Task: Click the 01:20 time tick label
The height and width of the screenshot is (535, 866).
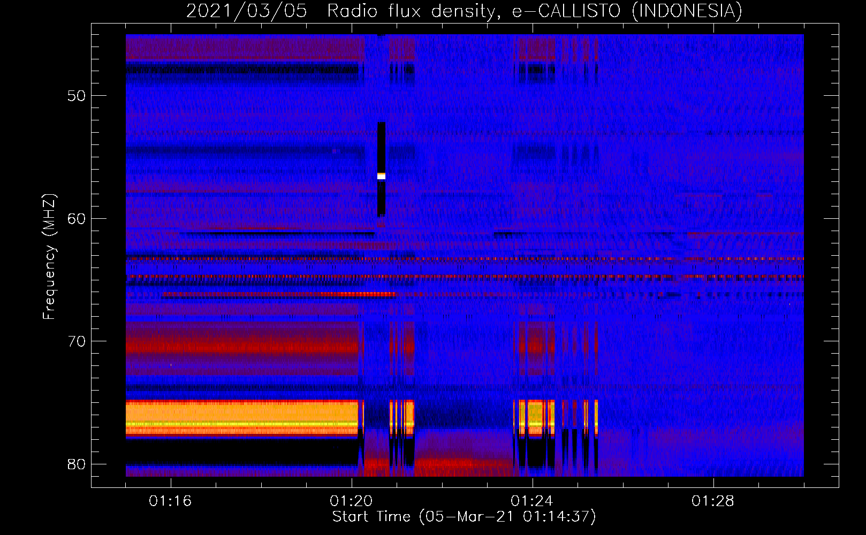Action: [351, 501]
